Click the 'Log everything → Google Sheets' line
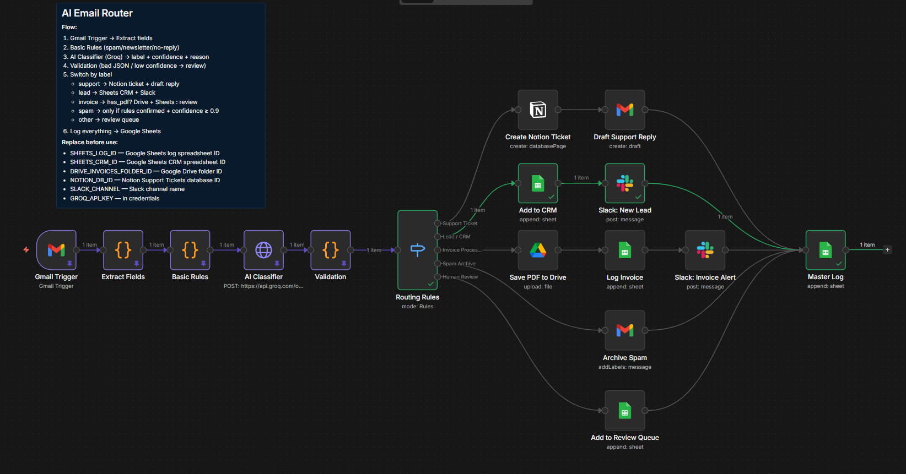This screenshot has width=906, height=474. click(x=115, y=132)
